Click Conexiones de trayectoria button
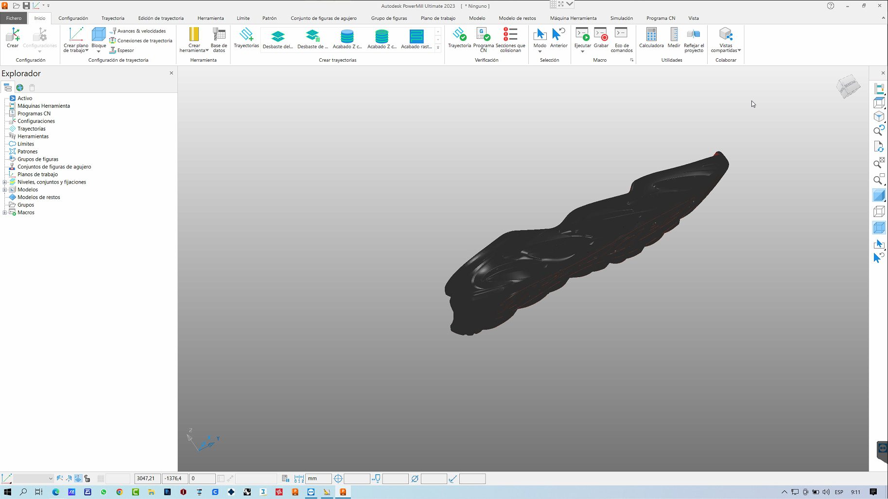 click(144, 41)
